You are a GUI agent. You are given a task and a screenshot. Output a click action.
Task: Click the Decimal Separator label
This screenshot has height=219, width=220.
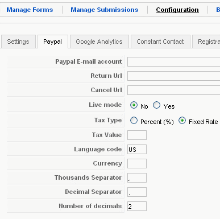click(x=93, y=192)
